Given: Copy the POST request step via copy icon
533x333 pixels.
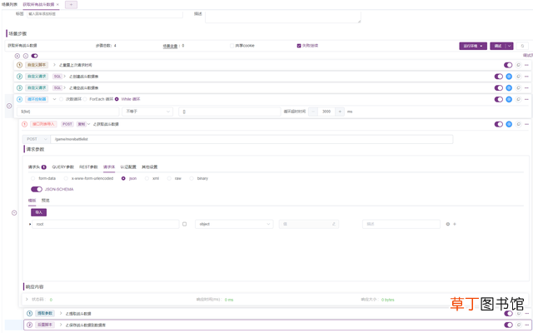Looking at the screenshot, I should coord(518,124).
